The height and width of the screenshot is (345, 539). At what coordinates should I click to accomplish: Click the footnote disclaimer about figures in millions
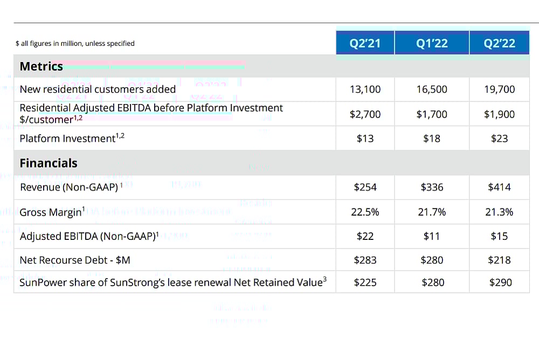(x=75, y=43)
